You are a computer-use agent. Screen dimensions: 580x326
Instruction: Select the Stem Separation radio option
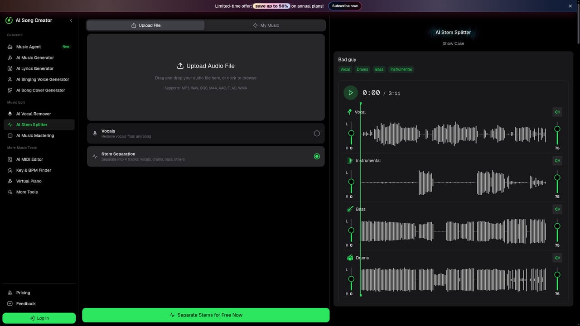[317, 156]
